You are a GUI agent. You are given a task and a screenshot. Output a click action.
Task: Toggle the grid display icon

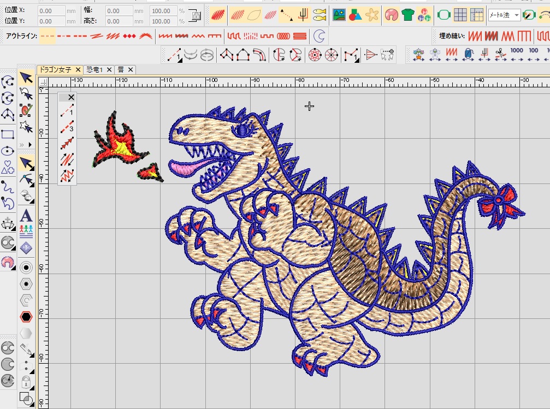click(460, 15)
